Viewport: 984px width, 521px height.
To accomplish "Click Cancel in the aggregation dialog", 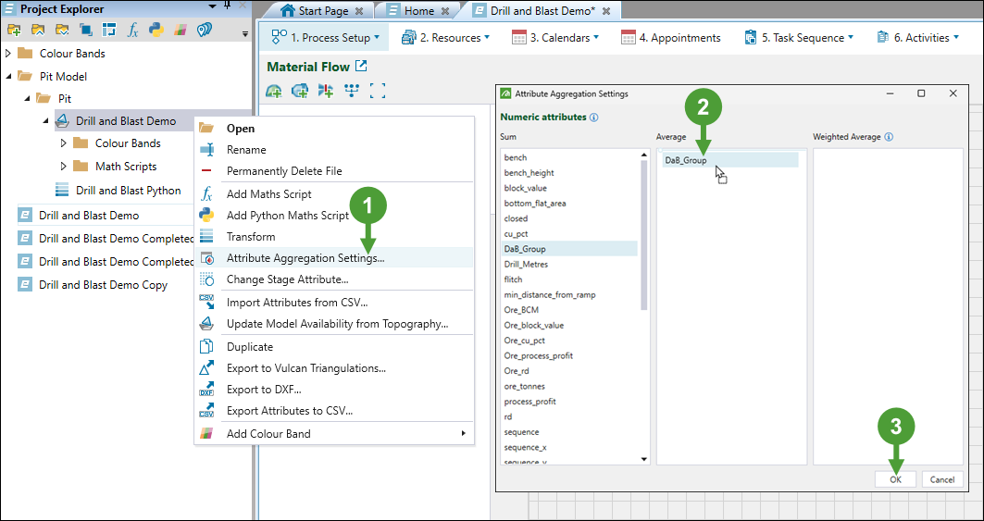I will click(942, 479).
